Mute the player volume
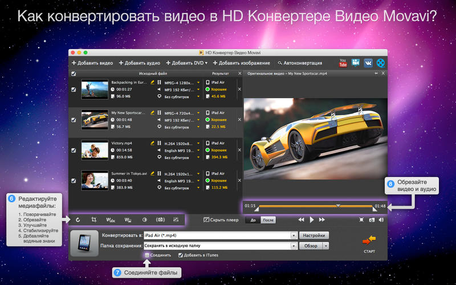The height and width of the screenshot is (285, 456). pyautogui.click(x=381, y=220)
